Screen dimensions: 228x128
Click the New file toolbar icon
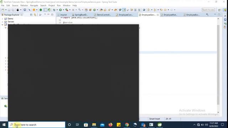pyautogui.click(x=3, y=10)
